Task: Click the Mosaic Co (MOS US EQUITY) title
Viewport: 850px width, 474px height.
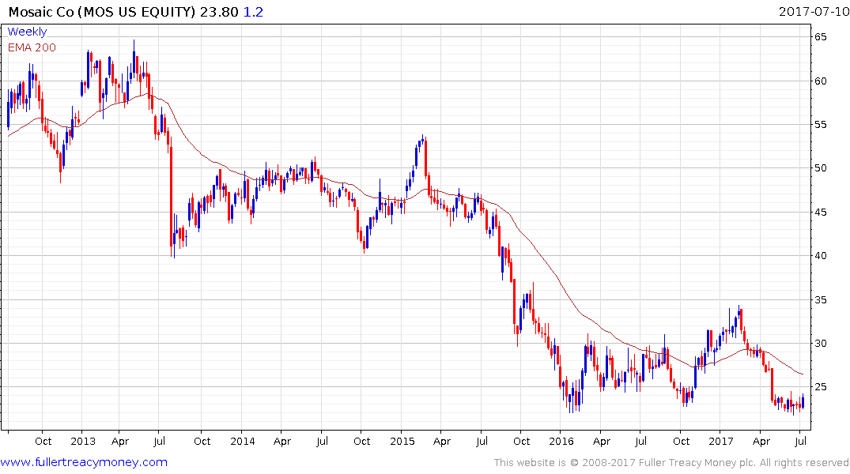Action: pos(102,12)
